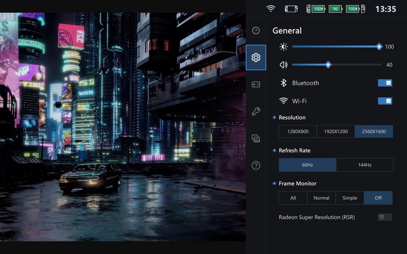Open the controller settings sidebar icon
This screenshot has width=407, height=254.
coord(256,84)
